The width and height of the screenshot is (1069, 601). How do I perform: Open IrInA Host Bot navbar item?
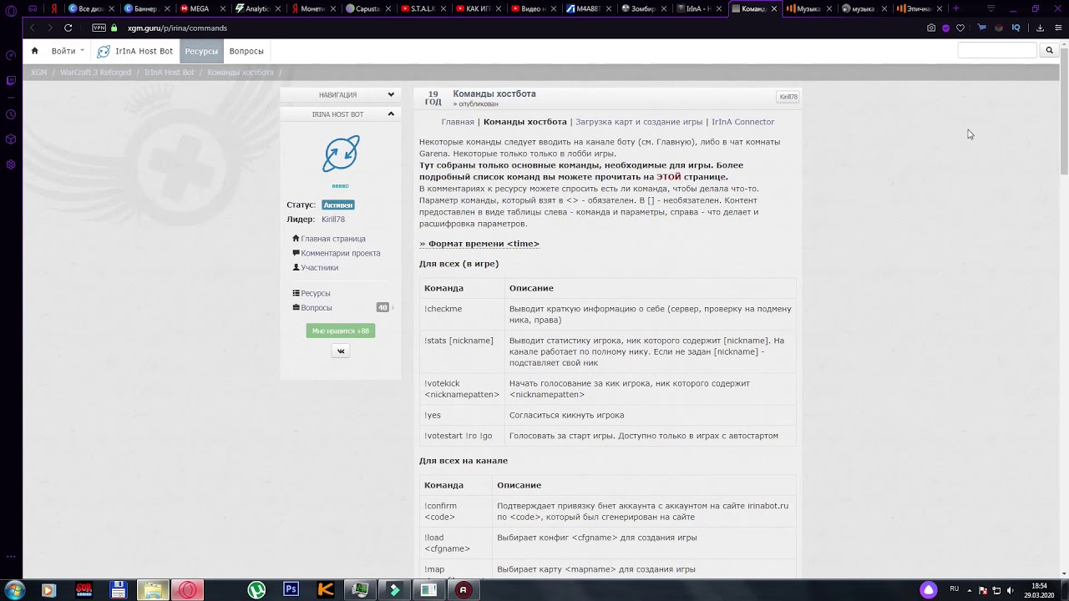click(x=135, y=51)
